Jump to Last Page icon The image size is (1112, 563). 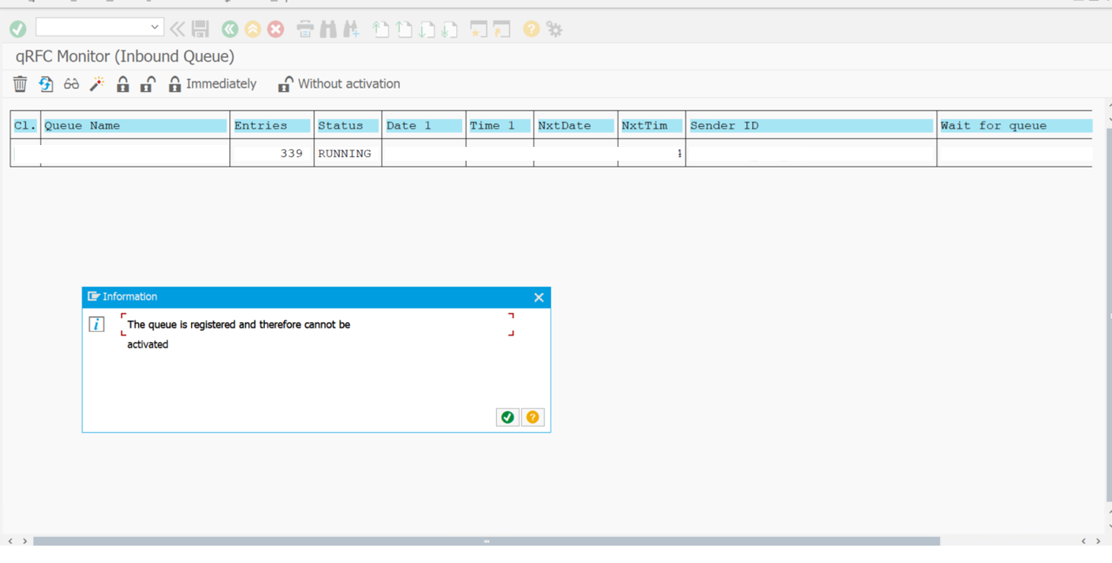pyautogui.click(x=449, y=30)
